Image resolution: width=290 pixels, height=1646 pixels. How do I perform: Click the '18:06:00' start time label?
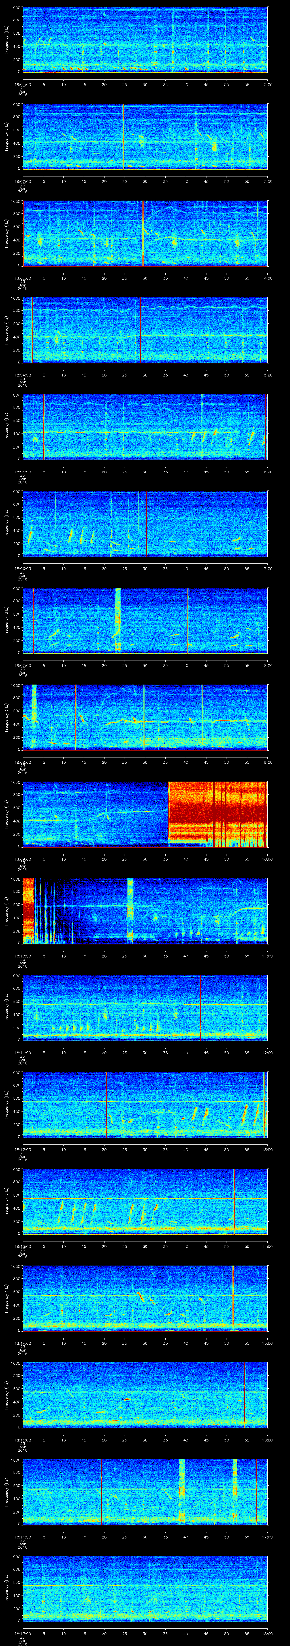pyautogui.click(x=22, y=569)
